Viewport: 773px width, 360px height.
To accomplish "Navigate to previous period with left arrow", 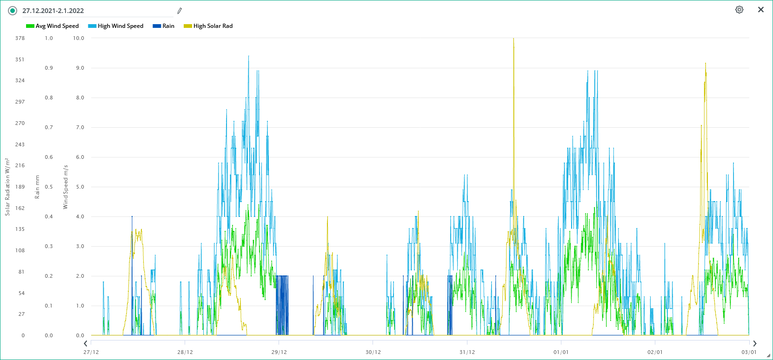I will 86,343.
